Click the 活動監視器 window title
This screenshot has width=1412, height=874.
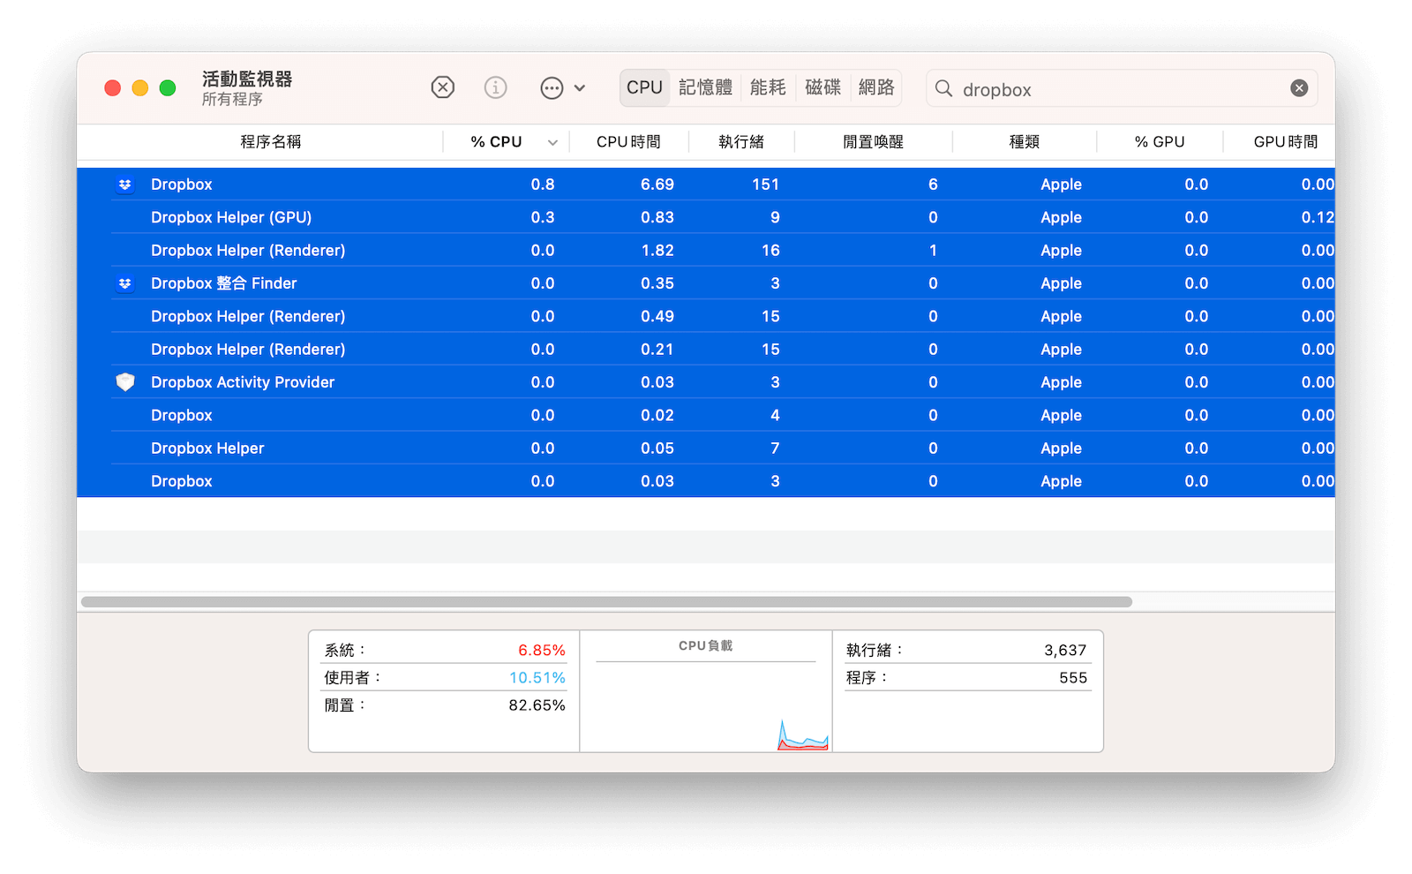[247, 79]
